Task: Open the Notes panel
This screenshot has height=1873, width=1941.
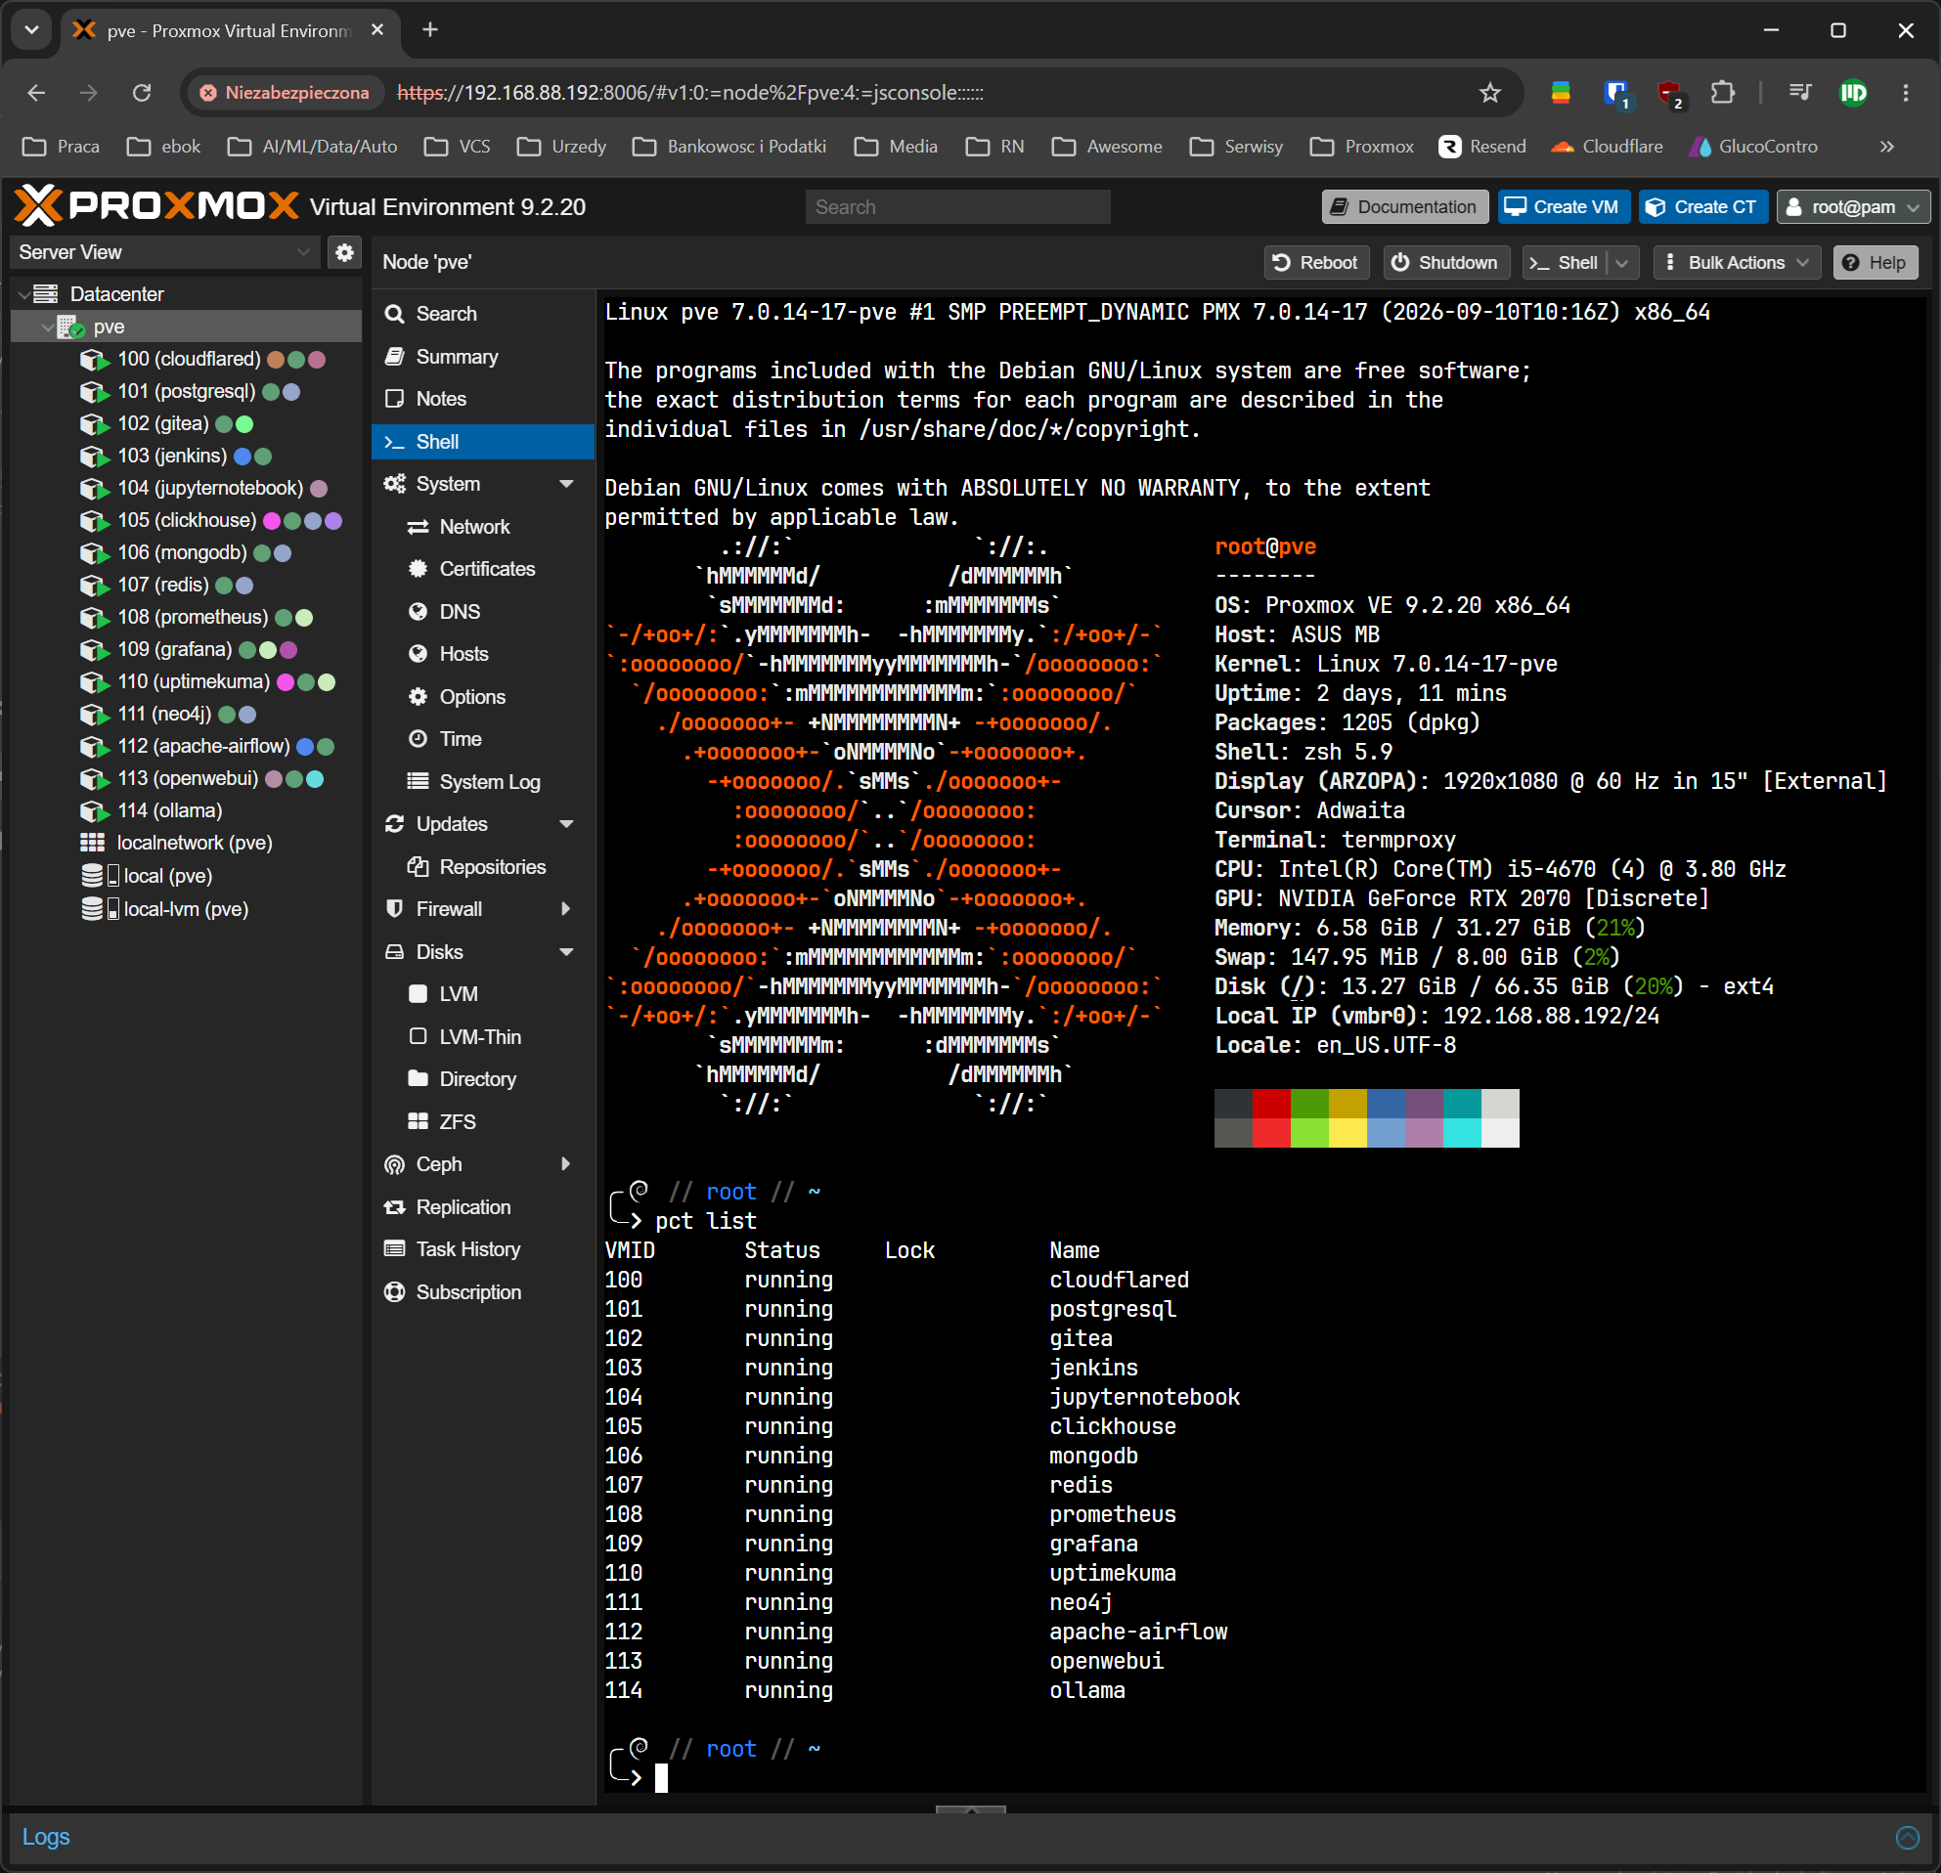Action: coord(483,399)
